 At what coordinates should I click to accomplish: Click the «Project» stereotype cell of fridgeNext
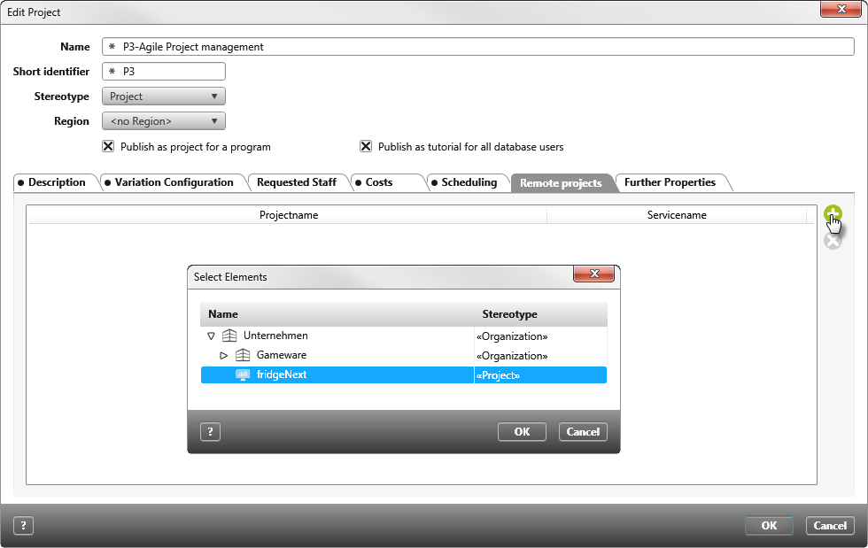540,374
